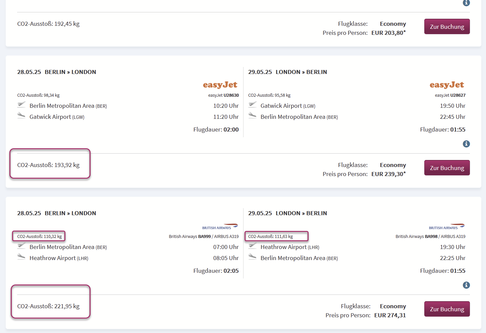Click the British Airways logo on flight BA998
The width and height of the screenshot is (486, 333).
(447, 227)
